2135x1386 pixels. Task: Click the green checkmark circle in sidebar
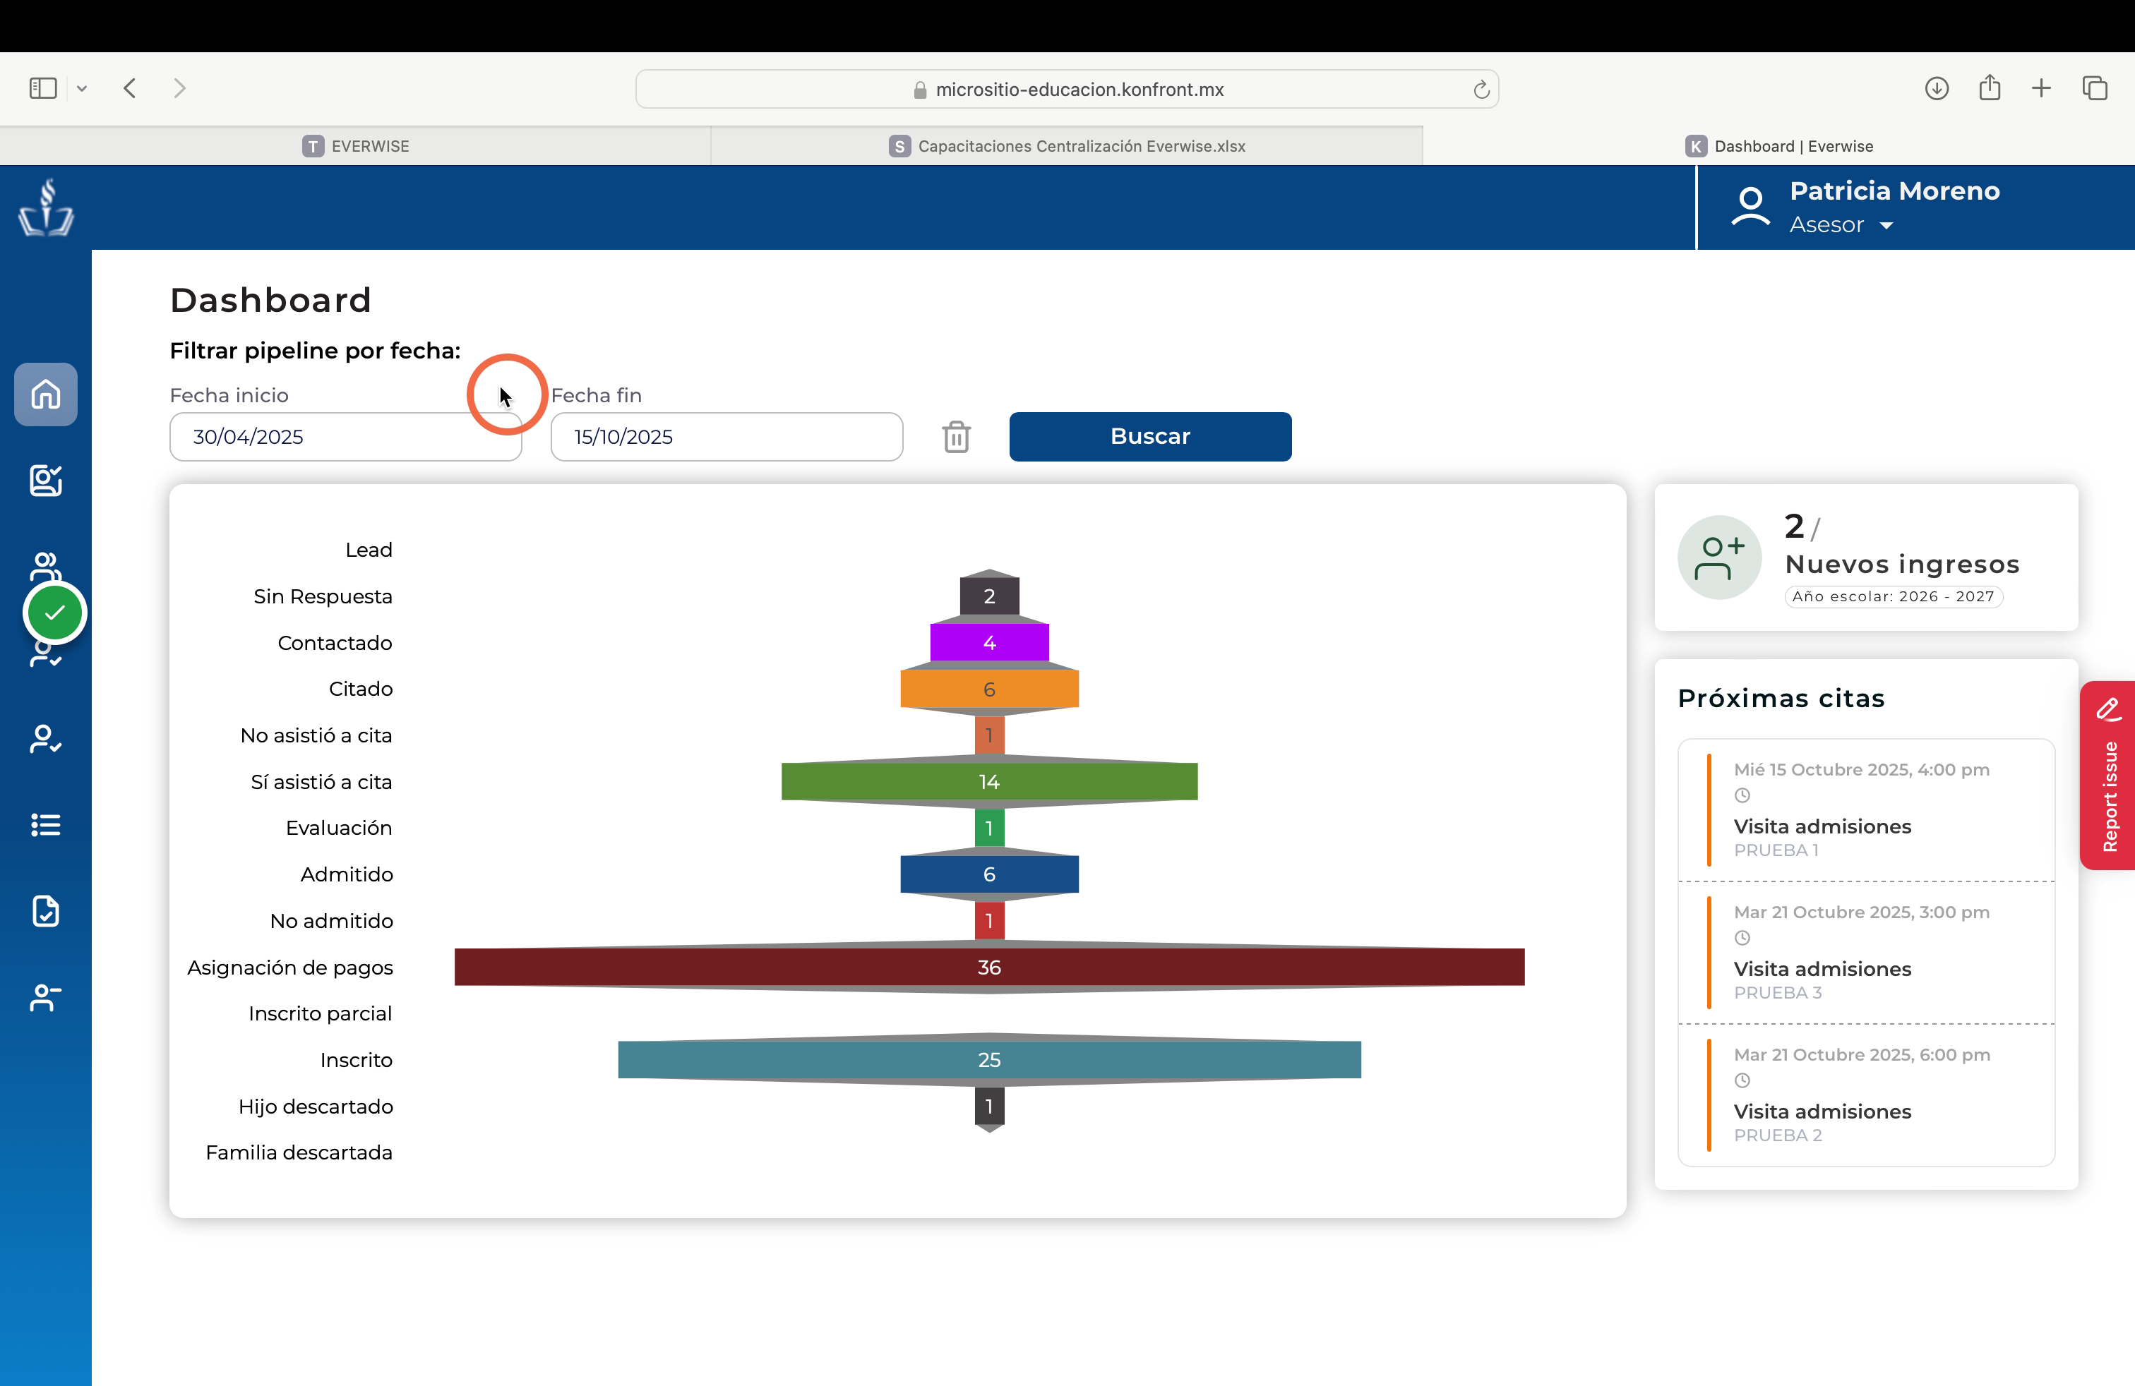click(55, 613)
